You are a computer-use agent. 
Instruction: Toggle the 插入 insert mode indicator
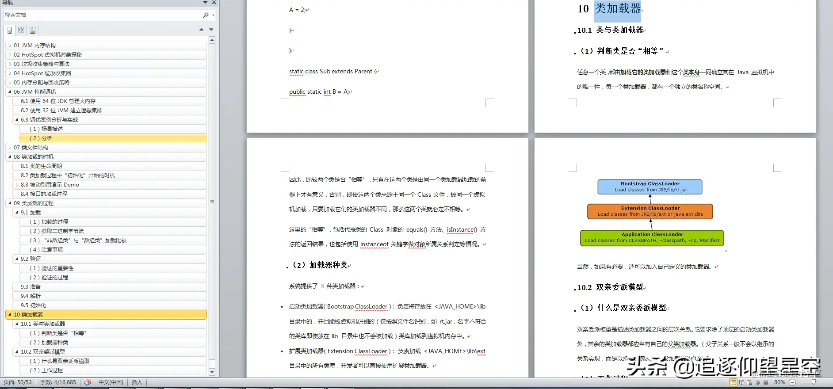137,382
